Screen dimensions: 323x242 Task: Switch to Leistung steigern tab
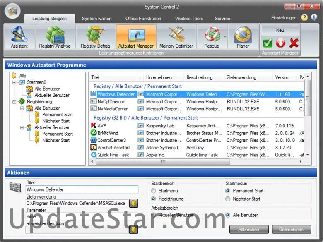click(49, 19)
